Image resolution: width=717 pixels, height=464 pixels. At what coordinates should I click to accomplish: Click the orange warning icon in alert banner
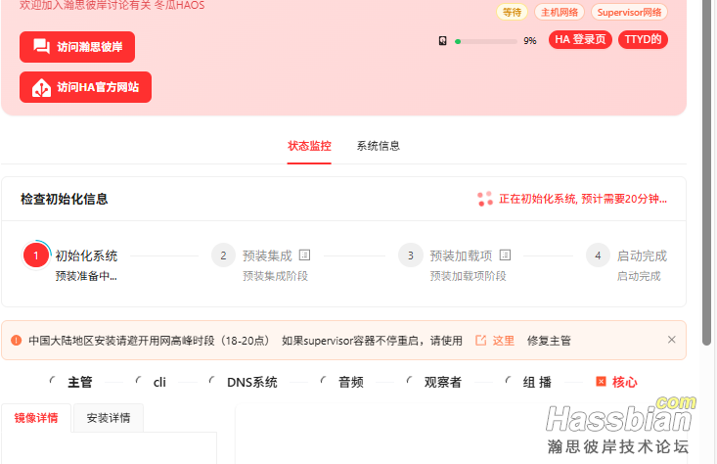pyautogui.click(x=16, y=341)
